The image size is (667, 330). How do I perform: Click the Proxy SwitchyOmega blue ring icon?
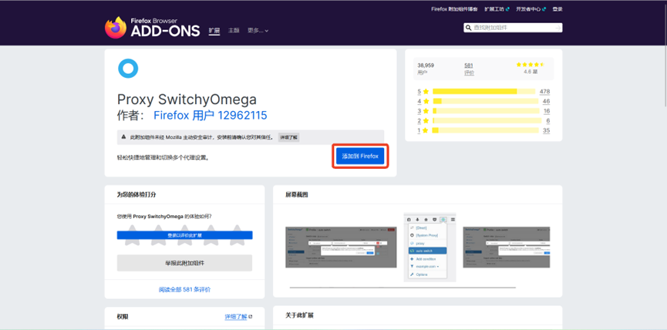click(128, 69)
